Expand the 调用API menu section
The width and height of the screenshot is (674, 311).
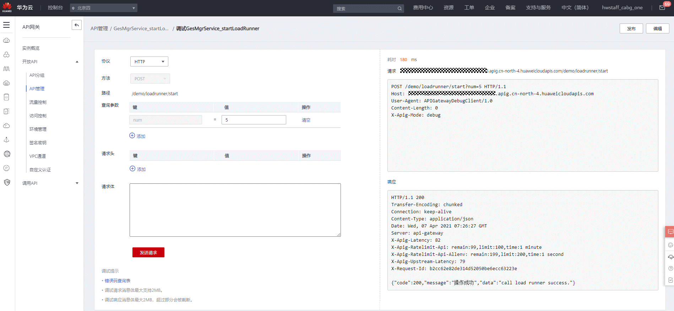point(77,183)
